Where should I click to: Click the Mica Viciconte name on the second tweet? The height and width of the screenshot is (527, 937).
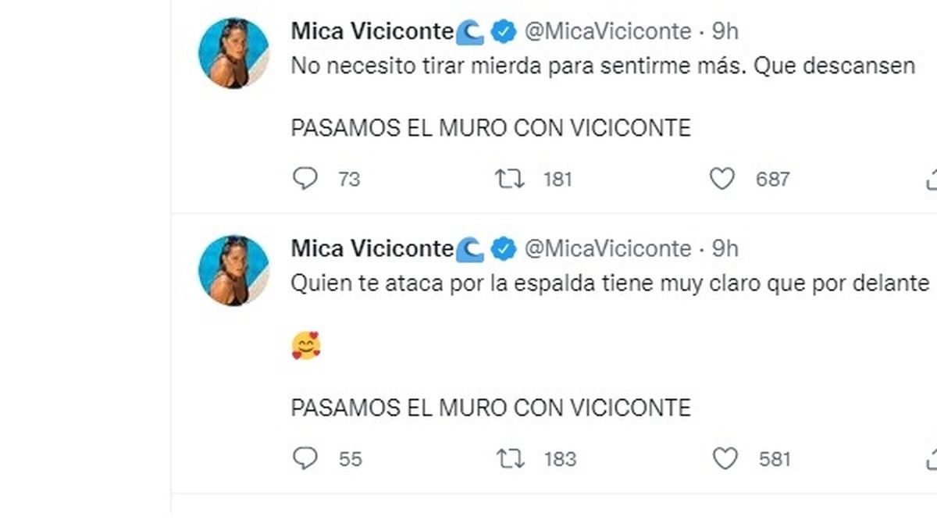(371, 248)
